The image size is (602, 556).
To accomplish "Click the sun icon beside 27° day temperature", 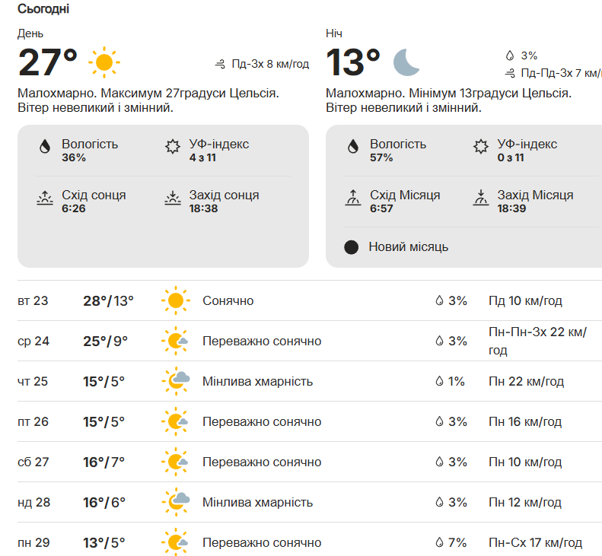I will (x=104, y=62).
